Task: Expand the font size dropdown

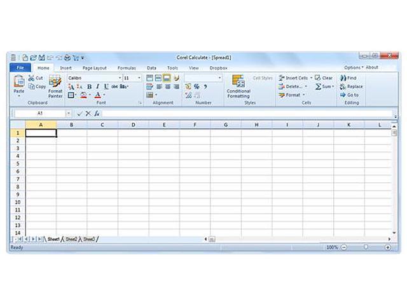Action: point(139,78)
